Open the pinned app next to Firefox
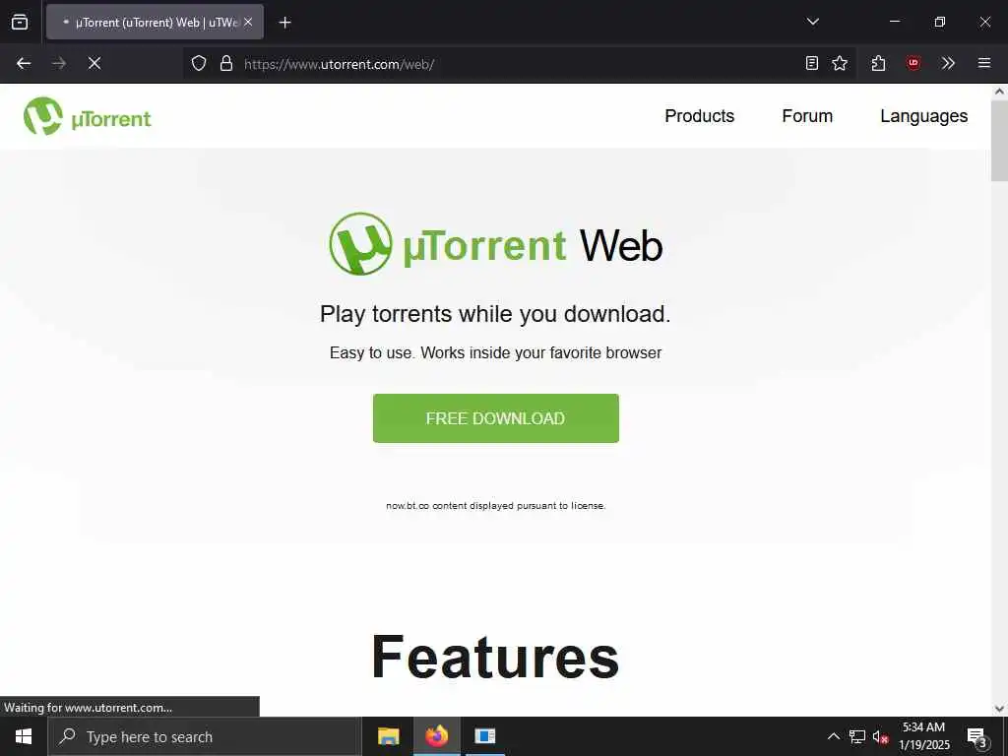Image resolution: width=1008 pixels, height=756 pixels. [x=485, y=736]
